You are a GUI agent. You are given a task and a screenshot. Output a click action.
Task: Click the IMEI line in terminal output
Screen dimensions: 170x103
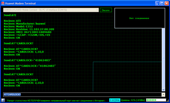[27, 32]
